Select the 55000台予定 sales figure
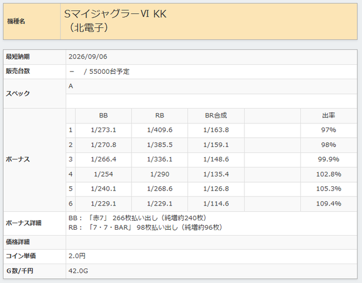Screen dimensions: 362x283 tap(109, 71)
